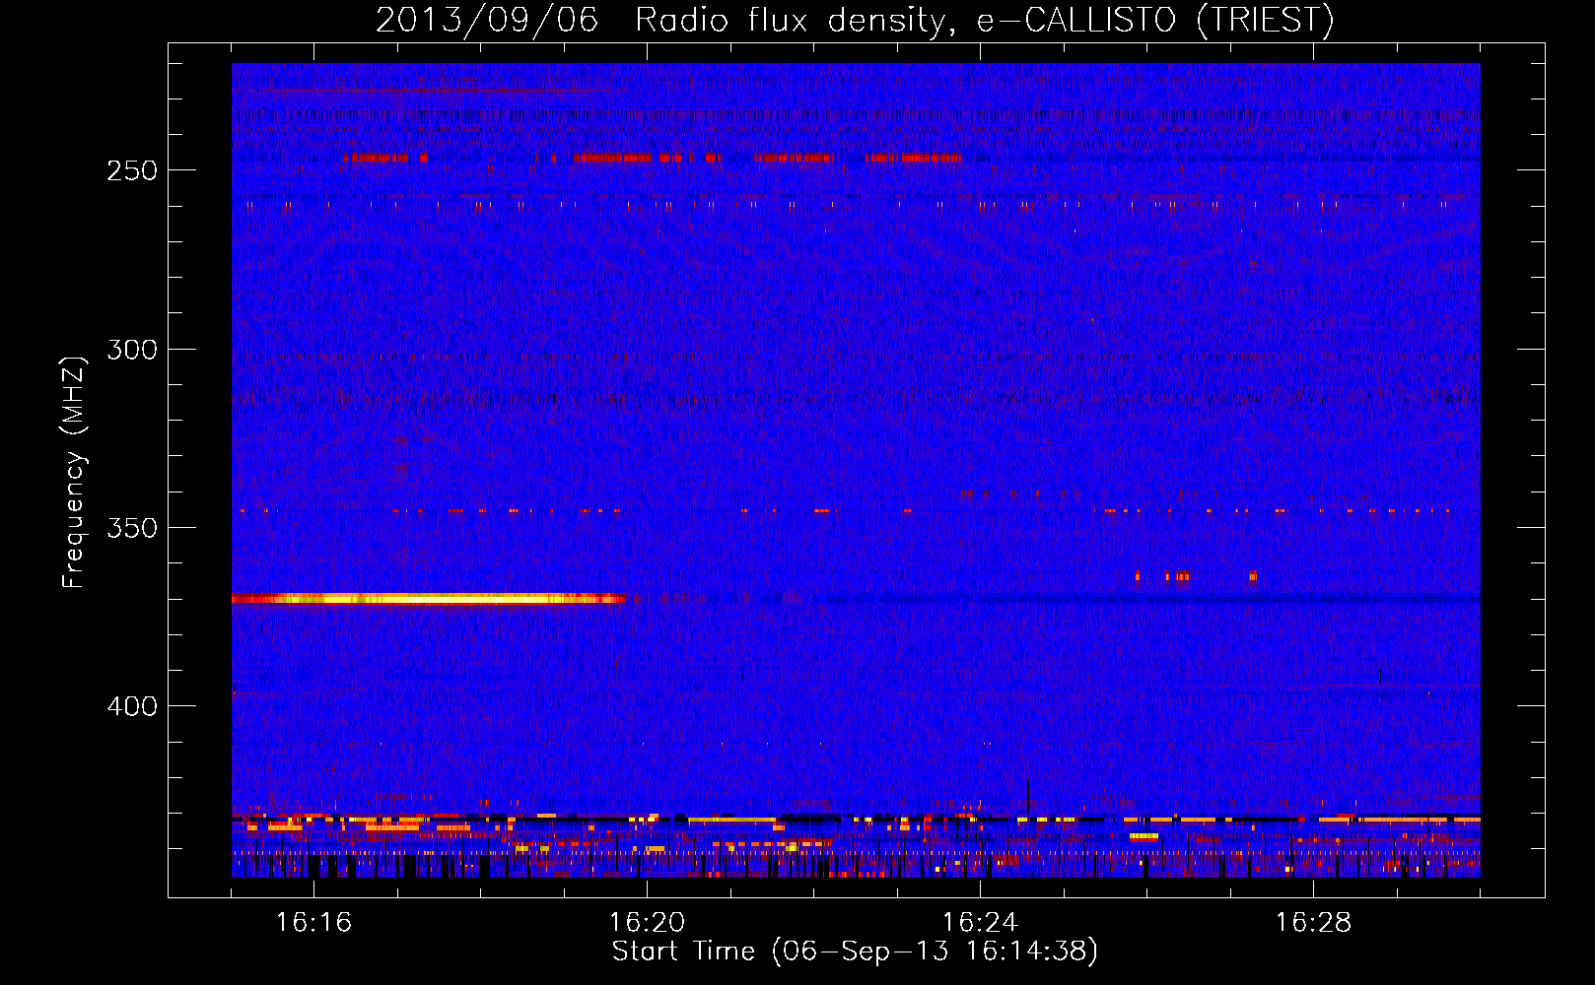
Task: Click the 16:24 time tick label
Action: 980,923
